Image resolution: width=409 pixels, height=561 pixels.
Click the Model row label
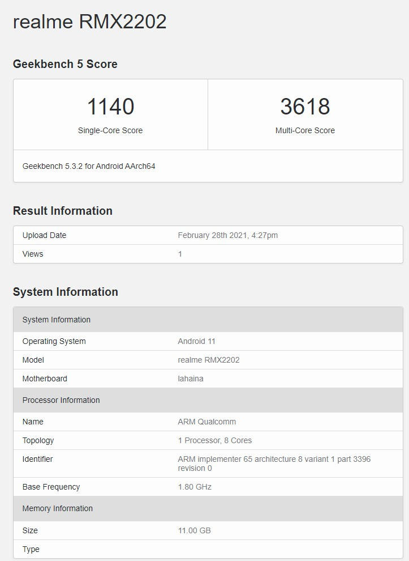pyautogui.click(x=33, y=360)
